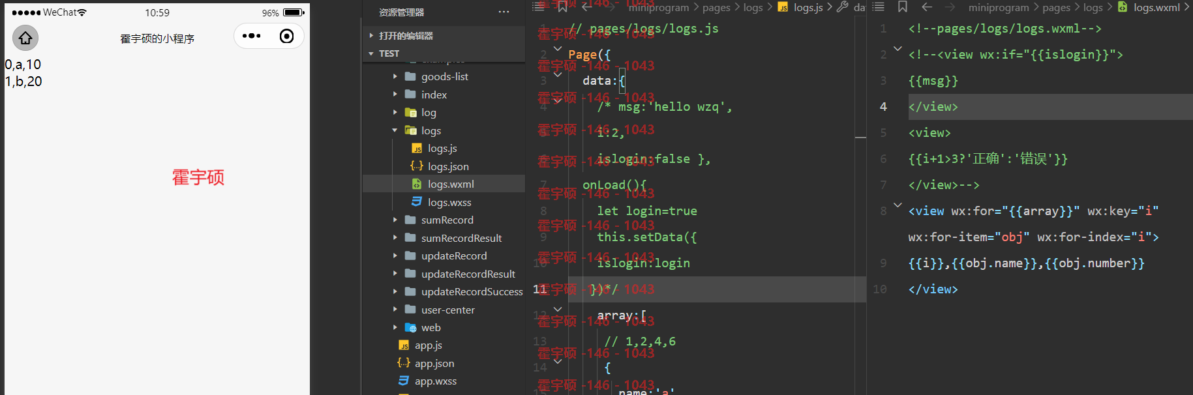Click line number 4 in logs.wxml gutter
Image resolution: width=1193 pixels, height=395 pixels.
[x=883, y=106]
